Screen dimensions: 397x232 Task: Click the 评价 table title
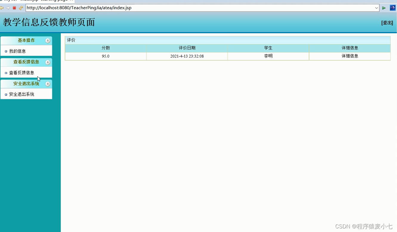(71, 40)
